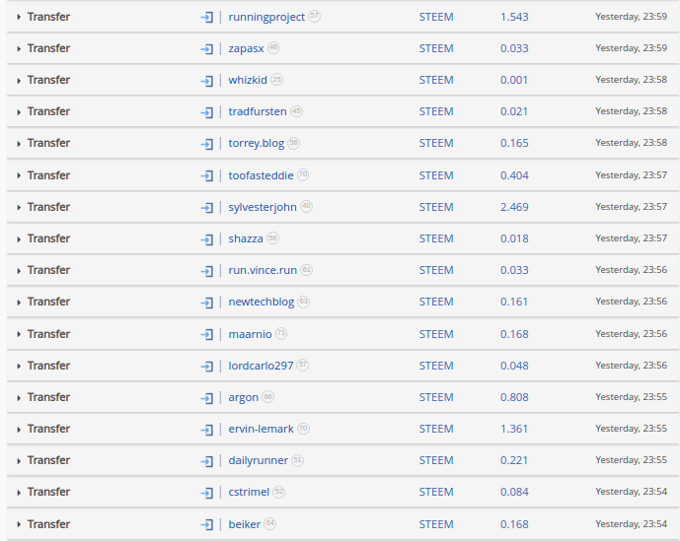
Task: Click the amount 1.543 for runningproject
Action: point(514,17)
